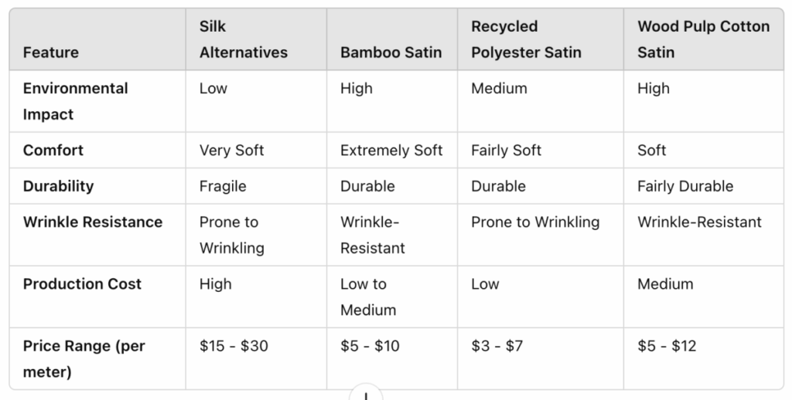
Task: Click the Fragile durability cell
Action: click(x=223, y=186)
